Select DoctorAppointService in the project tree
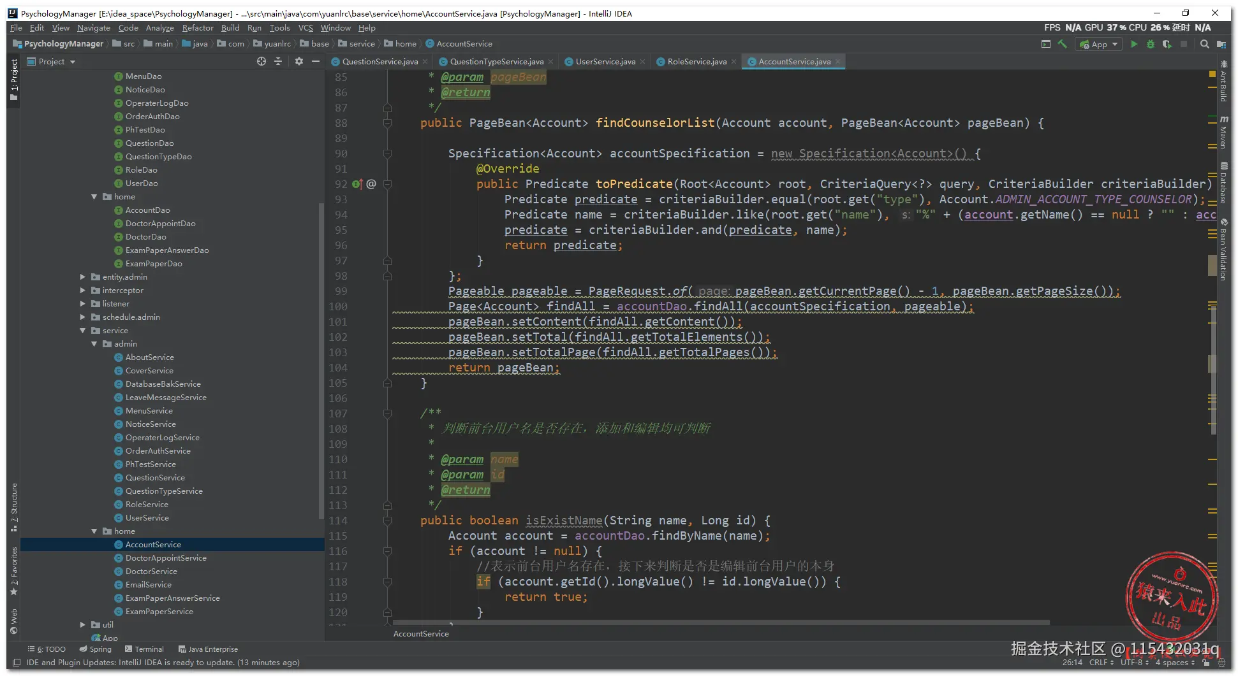1238x676 pixels. click(165, 558)
